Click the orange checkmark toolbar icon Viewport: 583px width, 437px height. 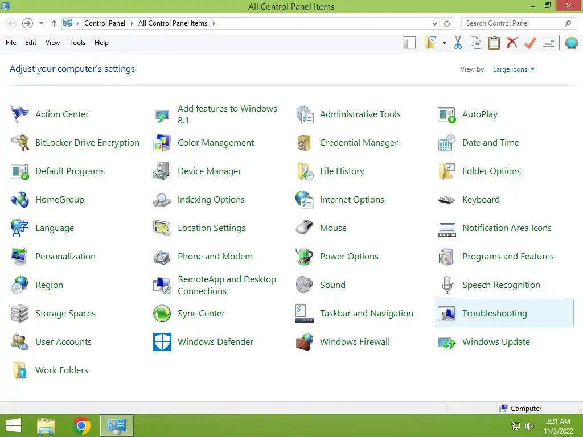[530, 43]
